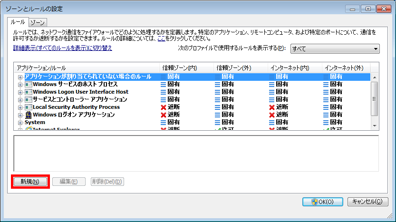Click サービスとコントローラー アプリケーション row icon
396x222 pixels.
tap(28, 99)
